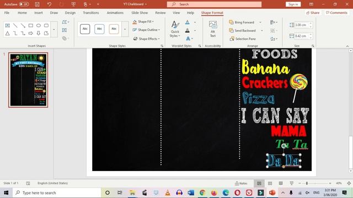Choose the Rectangle shape
Screen dimensions: 353x198
point(31,25)
